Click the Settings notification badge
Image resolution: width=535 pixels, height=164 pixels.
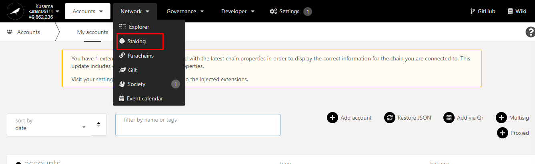pos(307,12)
